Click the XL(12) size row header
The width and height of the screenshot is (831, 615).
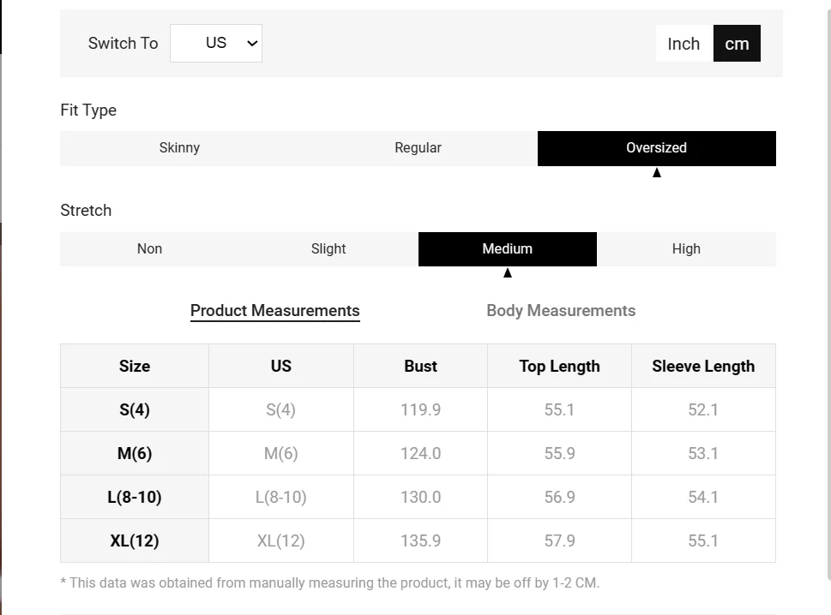135,540
